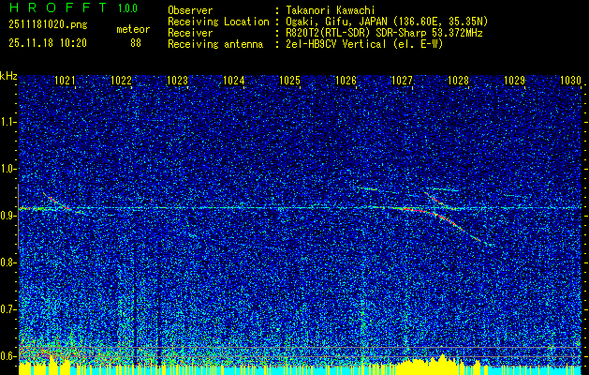The image size is (589, 375).
Task: Click the 1022 time axis marker
Action: click(x=122, y=80)
